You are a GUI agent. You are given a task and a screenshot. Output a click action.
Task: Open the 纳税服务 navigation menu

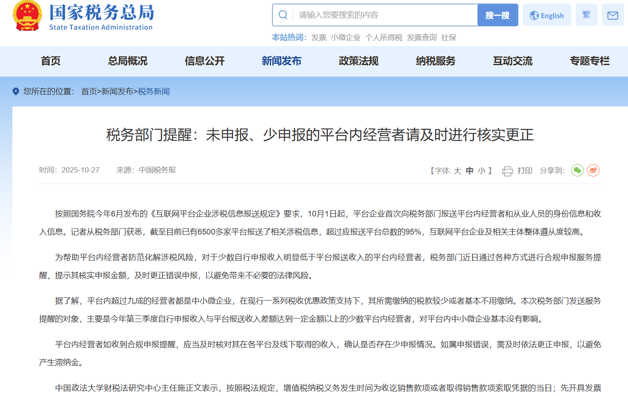pos(436,61)
